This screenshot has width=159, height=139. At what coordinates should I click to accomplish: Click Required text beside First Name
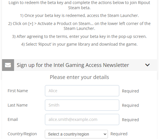[x=130, y=91]
